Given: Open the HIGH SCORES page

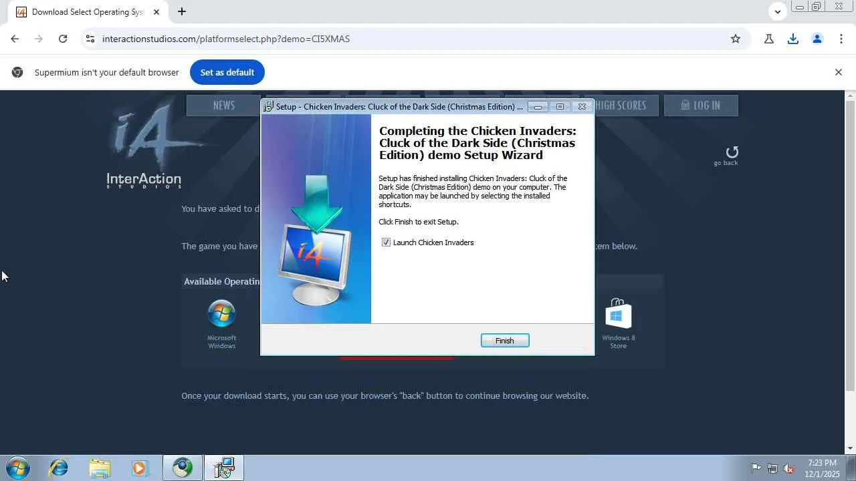Looking at the screenshot, I should pyautogui.click(x=621, y=106).
